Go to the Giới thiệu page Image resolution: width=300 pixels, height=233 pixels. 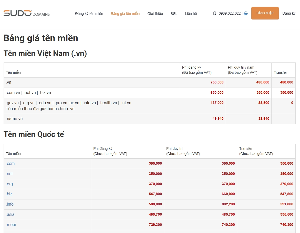155,14
